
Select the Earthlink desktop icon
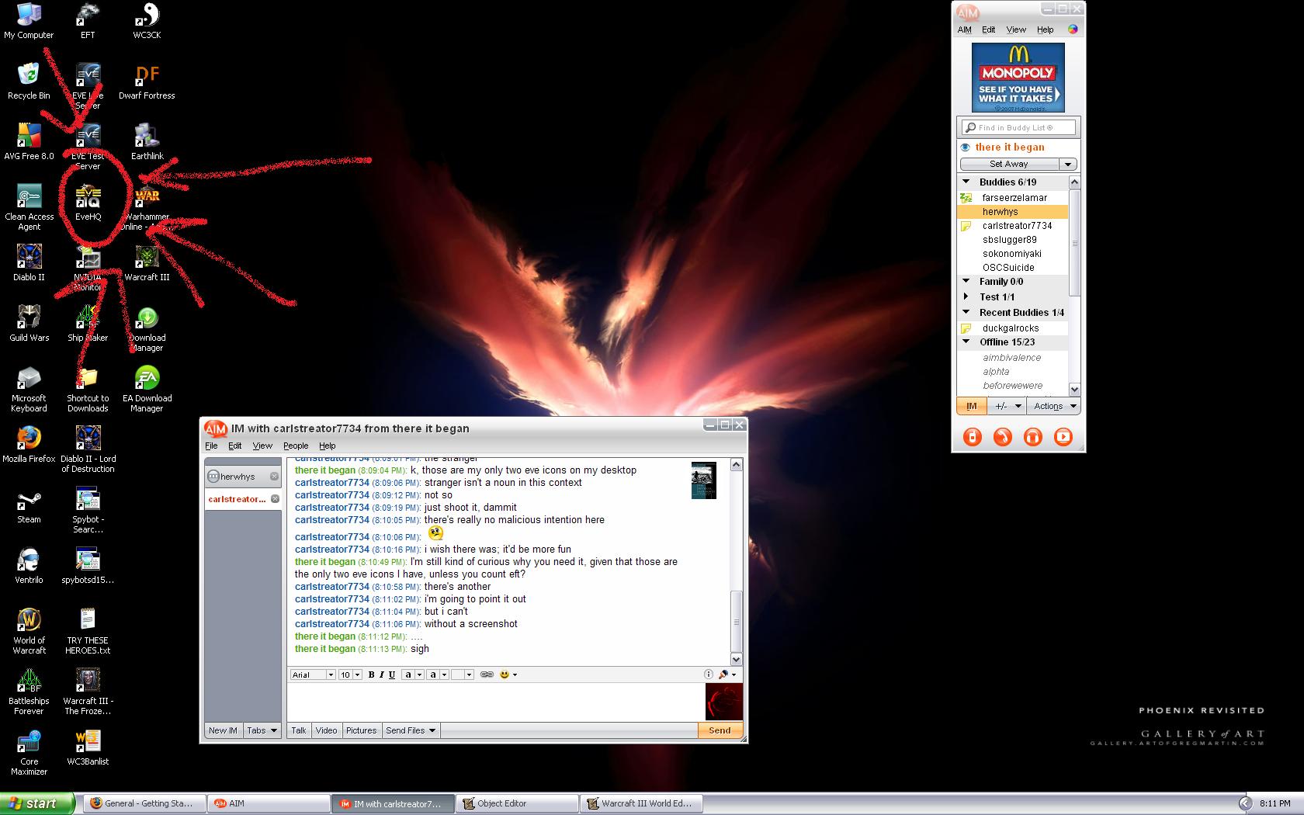click(x=147, y=142)
